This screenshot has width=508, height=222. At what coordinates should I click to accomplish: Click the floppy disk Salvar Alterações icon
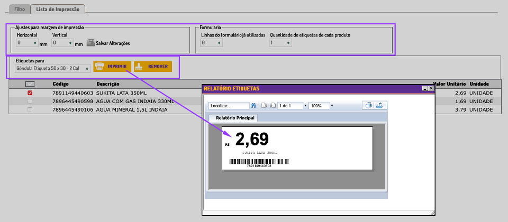point(90,43)
